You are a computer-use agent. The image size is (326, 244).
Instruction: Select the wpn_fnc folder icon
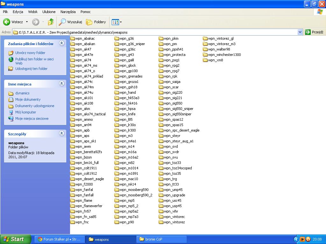point(73,222)
